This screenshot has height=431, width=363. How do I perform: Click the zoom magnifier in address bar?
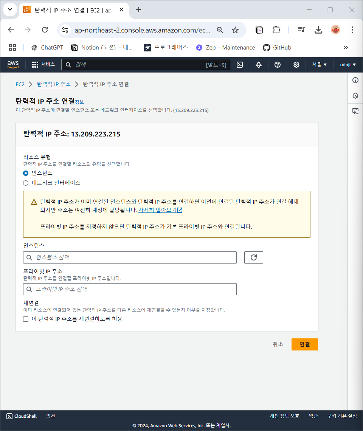click(220, 30)
